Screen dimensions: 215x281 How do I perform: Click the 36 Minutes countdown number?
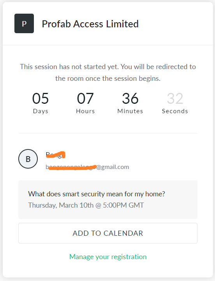click(130, 98)
